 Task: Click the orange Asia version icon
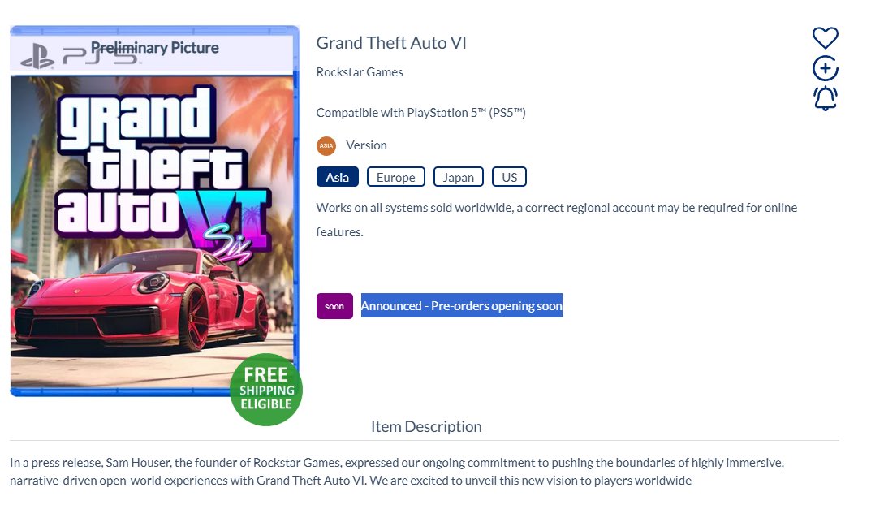click(326, 145)
